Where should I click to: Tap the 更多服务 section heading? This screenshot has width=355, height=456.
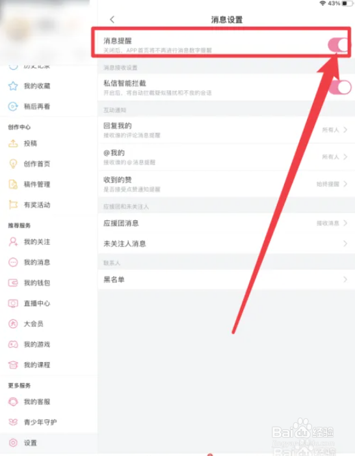point(19,386)
